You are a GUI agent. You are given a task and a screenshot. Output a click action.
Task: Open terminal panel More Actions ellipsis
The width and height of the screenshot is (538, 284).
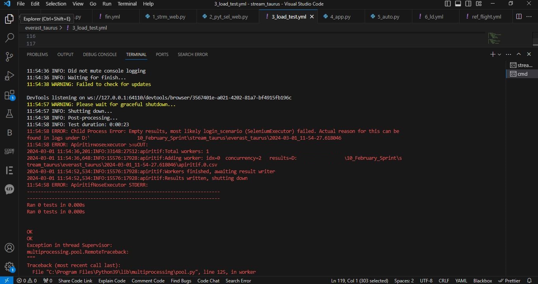click(x=508, y=54)
